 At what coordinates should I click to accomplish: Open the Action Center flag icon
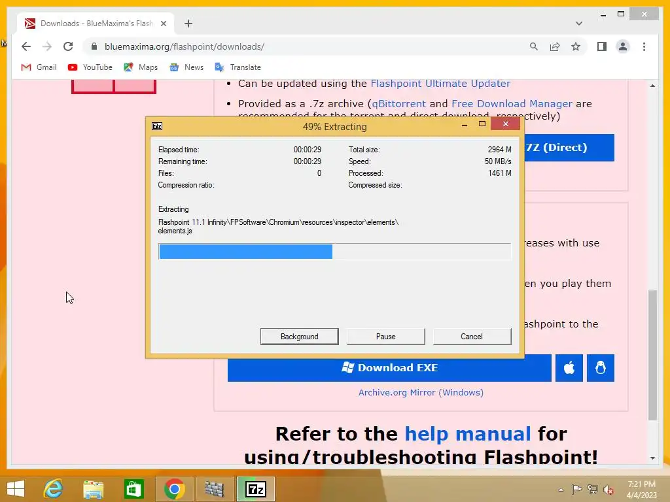(576, 489)
